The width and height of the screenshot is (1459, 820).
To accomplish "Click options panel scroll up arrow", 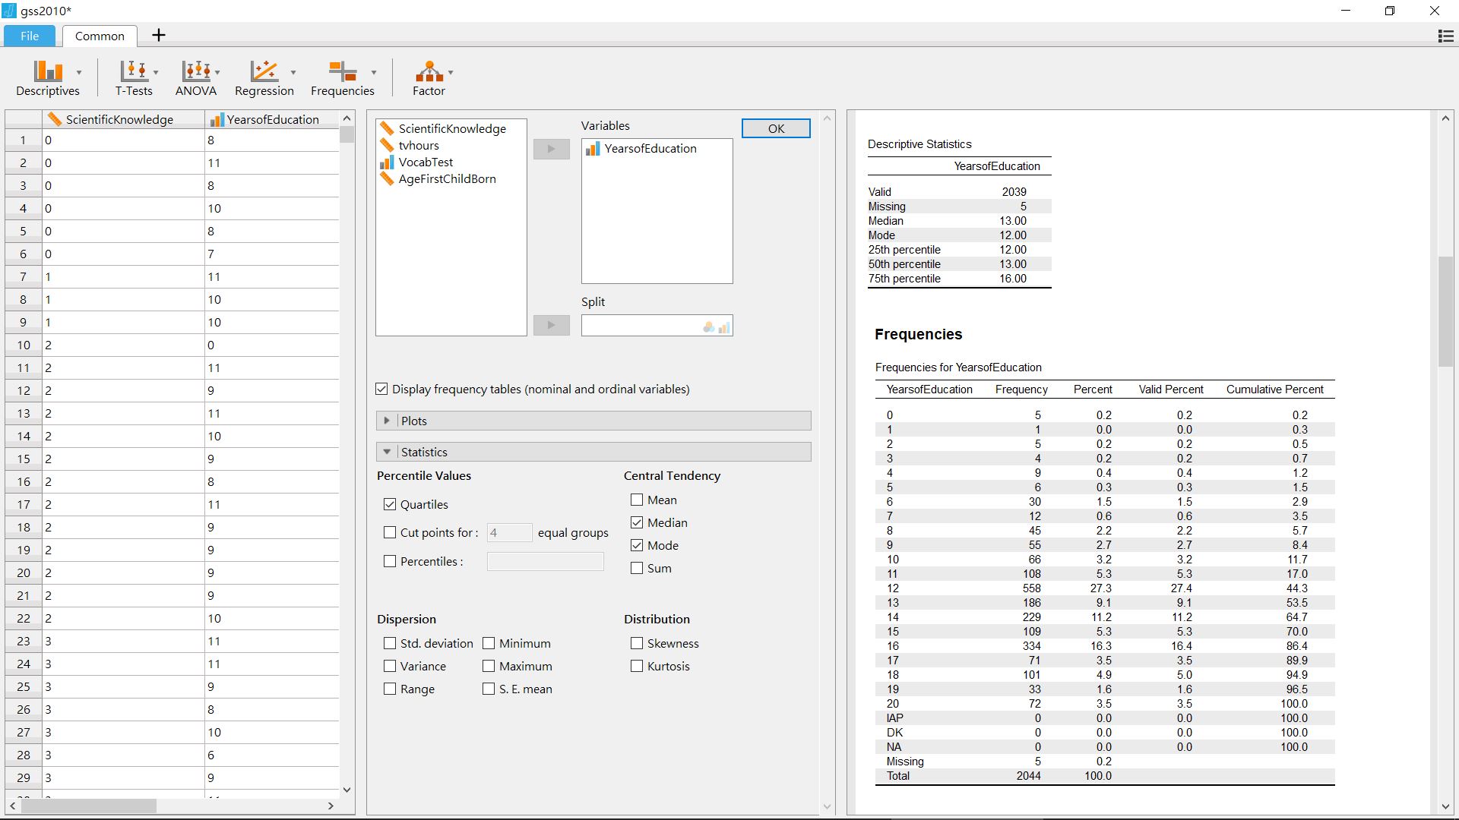I will 828,118.
